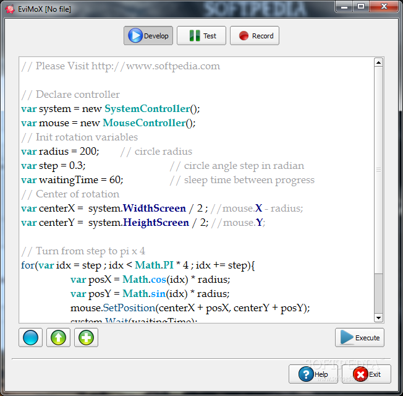Click 'var step = 0.3;' in the code
The width and height of the screenshot is (403, 396).
click(x=53, y=166)
